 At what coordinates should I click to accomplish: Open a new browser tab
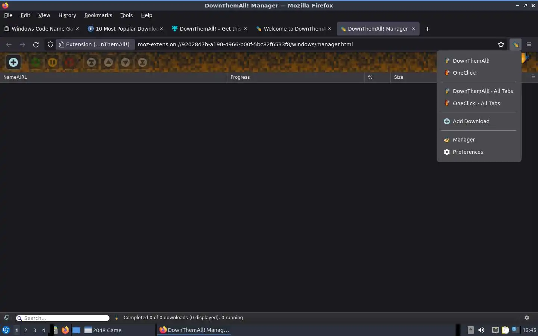point(428,29)
